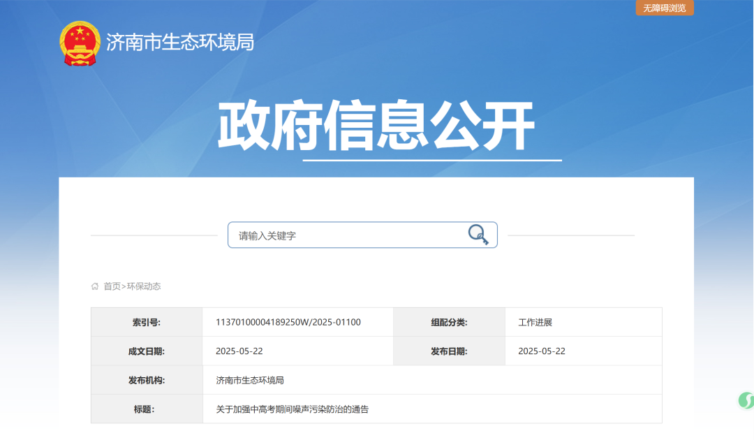
Task: Click the 标题 label cell
Action: (147, 409)
